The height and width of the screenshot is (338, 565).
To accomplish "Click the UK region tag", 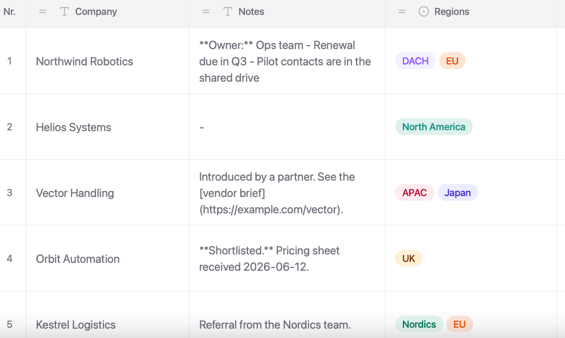I will [x=409, y=259].
